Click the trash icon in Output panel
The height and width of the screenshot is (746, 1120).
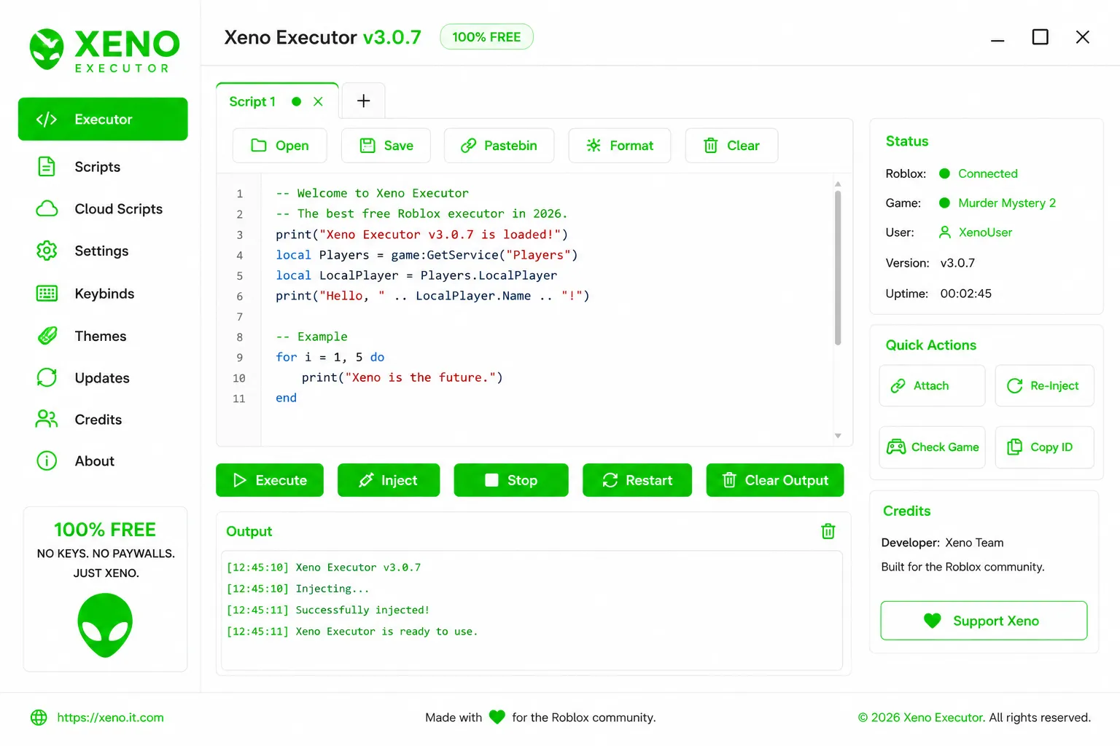(828, 531)
